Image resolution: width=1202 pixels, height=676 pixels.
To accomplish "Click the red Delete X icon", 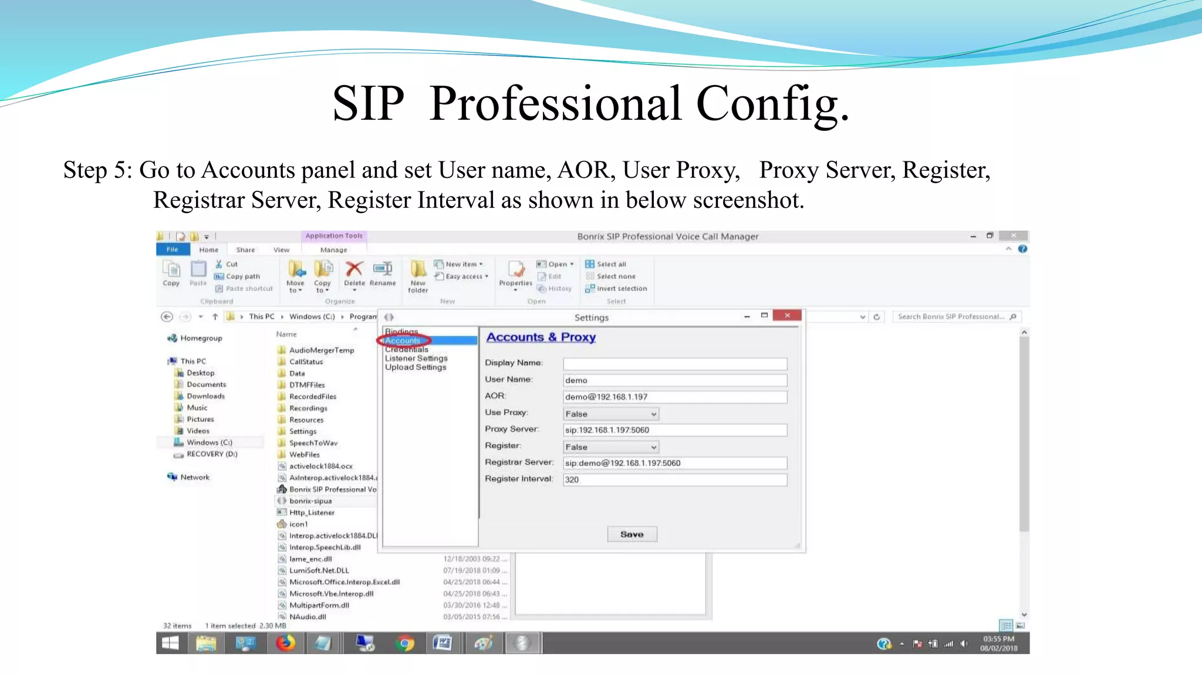I will click(x=354, y=269).
